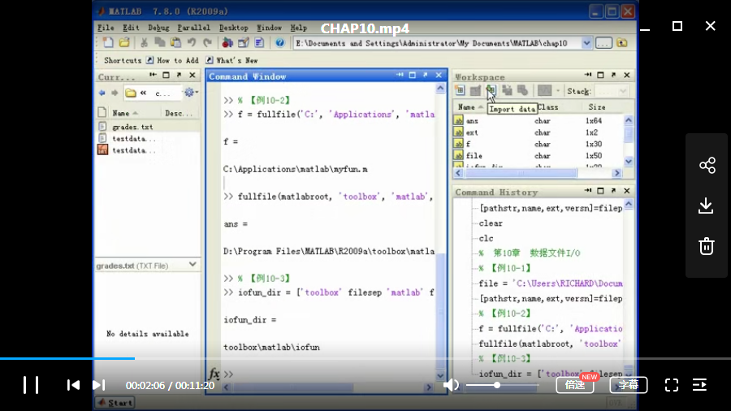Click Import data icon in Workspace
The image size is (731, 411).
click(491, 91)
